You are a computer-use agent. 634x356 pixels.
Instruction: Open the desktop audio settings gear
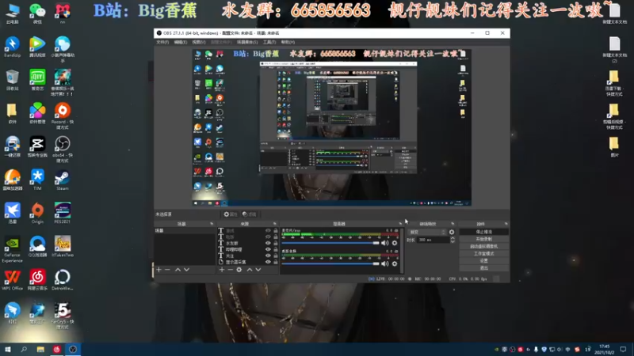(395, 263)
